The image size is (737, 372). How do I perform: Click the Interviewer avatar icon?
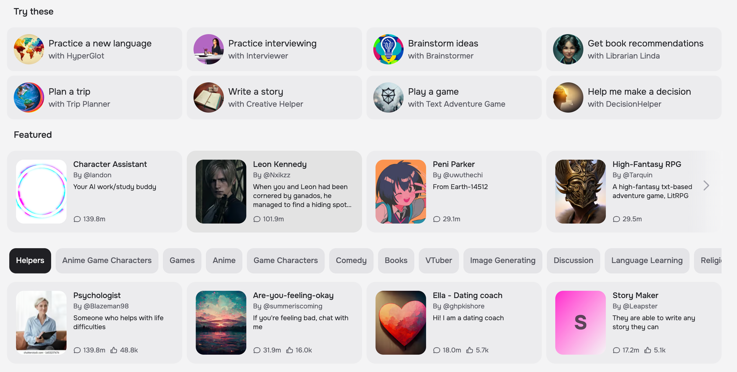click(x=209, y=49)
